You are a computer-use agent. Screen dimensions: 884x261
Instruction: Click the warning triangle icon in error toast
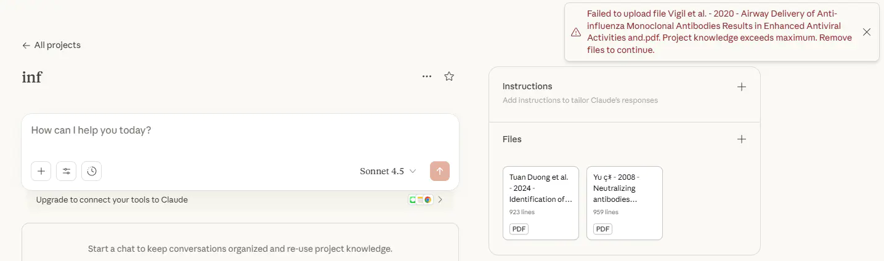pos(576,32)
